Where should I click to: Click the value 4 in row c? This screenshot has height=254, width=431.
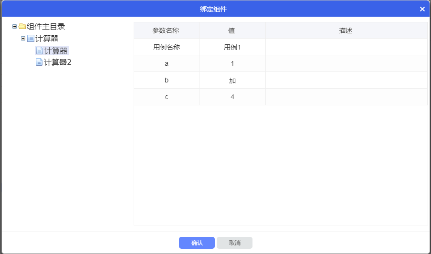tap(232, 97)
